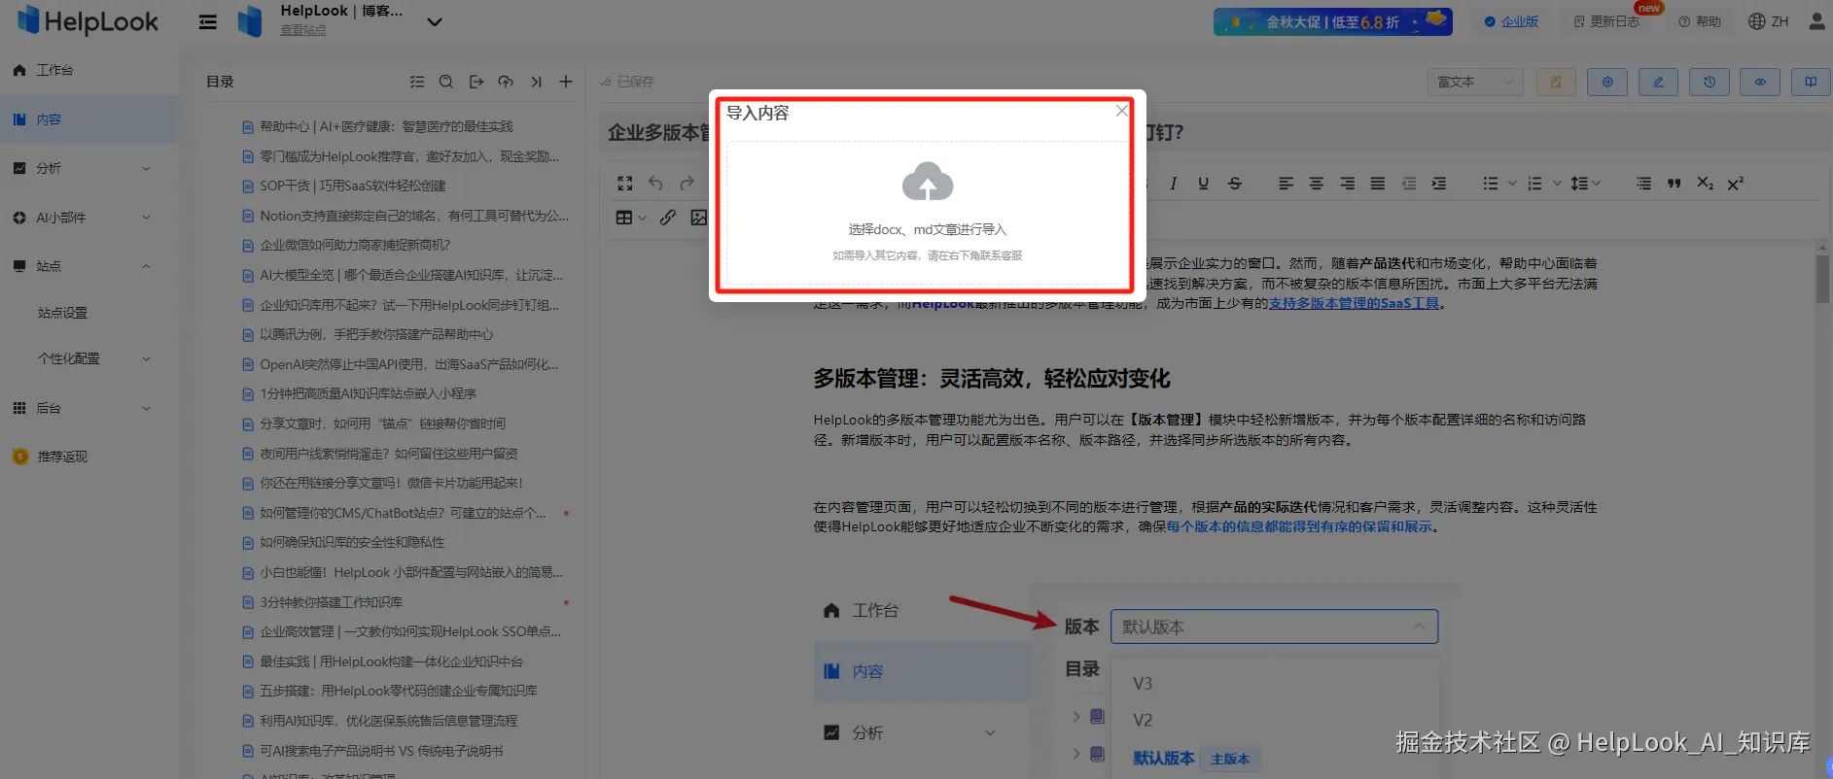1833x779 pixels.
Task: Open the version history clock button
Action: [1710, 82]
